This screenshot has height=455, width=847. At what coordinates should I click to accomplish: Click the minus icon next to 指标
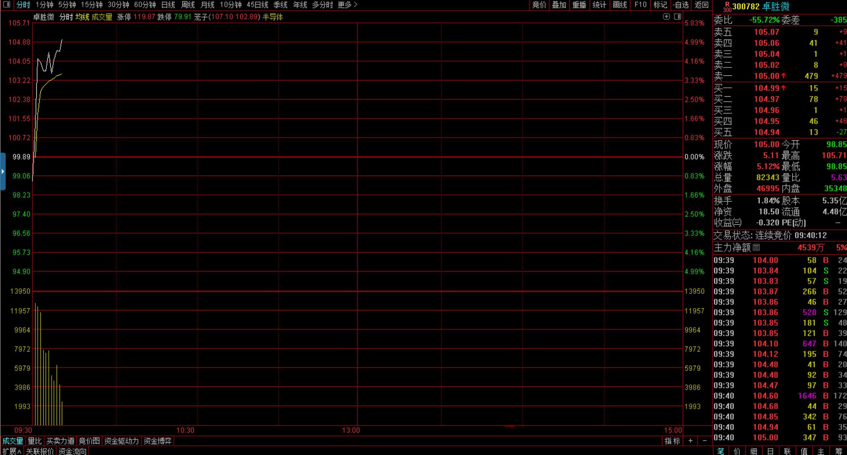705,441
